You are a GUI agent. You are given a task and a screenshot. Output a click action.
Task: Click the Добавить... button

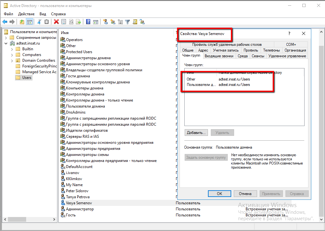(196, 132)
